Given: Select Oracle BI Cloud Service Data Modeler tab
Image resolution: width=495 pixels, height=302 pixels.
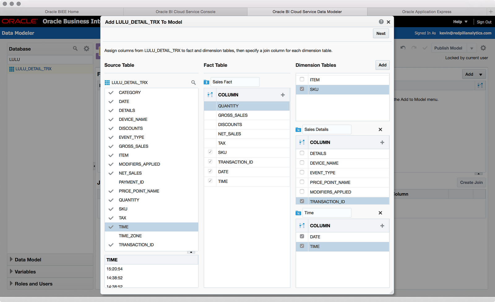Looking at the screenshot, I should pyautogui.click(x=307, y=12).
